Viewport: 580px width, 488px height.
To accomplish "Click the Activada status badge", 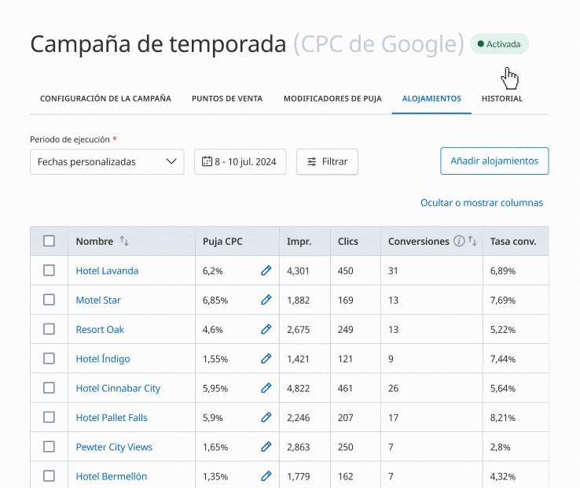I will tap(499, 44).
